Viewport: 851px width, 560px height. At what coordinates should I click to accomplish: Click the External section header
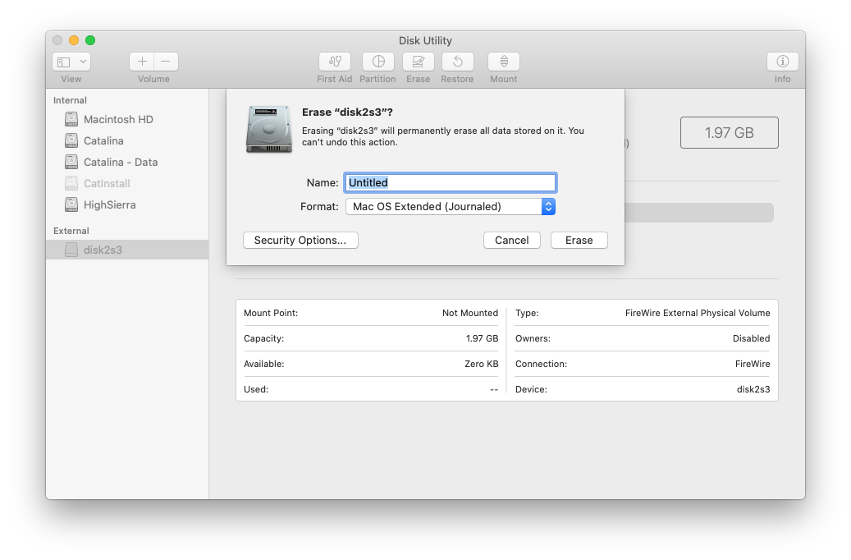pos(71,231)
